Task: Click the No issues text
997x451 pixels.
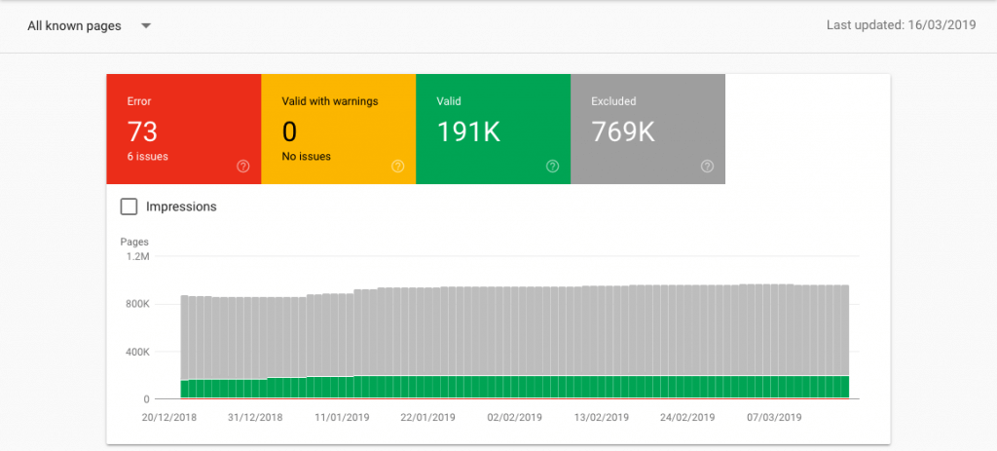Action: (x=306, y=156)
